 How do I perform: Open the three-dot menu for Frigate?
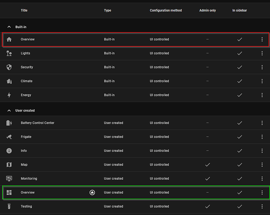tap(262, 137)
